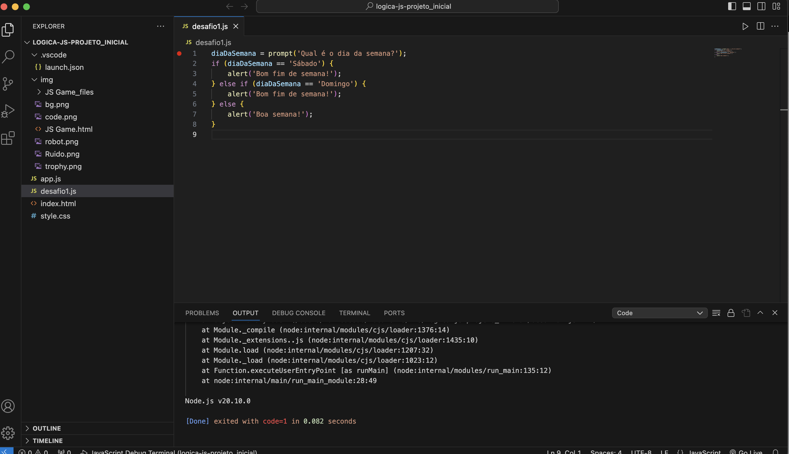Viewport: 789px width, 454px height.
Task: Open the Source Control view
Action: tap(8, 84)
